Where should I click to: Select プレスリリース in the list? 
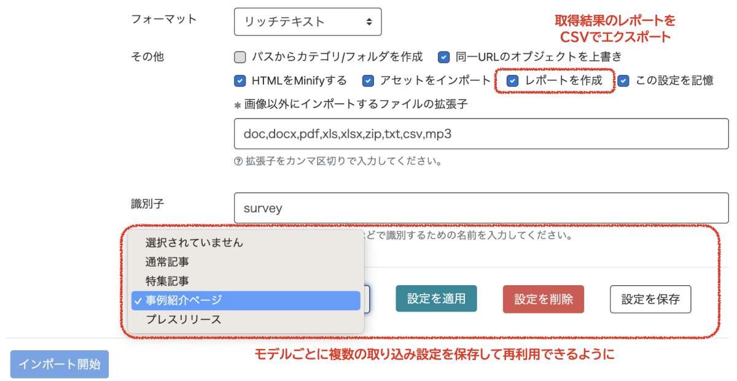coord(184,320)
